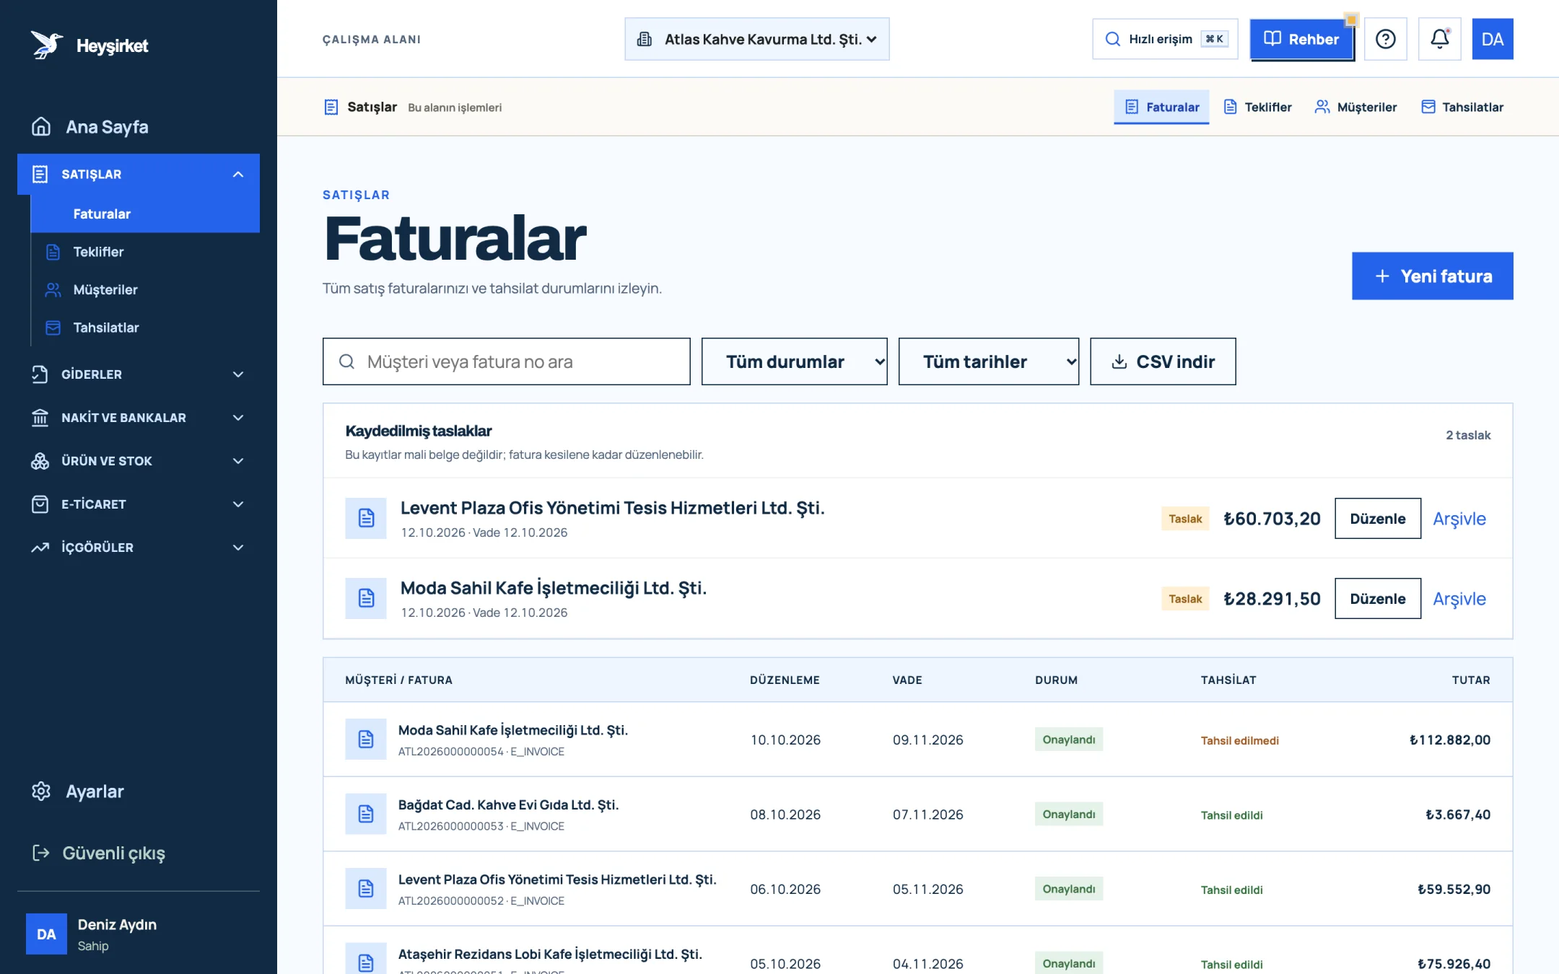Image resolution: width=1559 pixels, height=974 pixels.
Task: Open notifications bell icon
Action: pyautogui.click(x=1439, y=39)
